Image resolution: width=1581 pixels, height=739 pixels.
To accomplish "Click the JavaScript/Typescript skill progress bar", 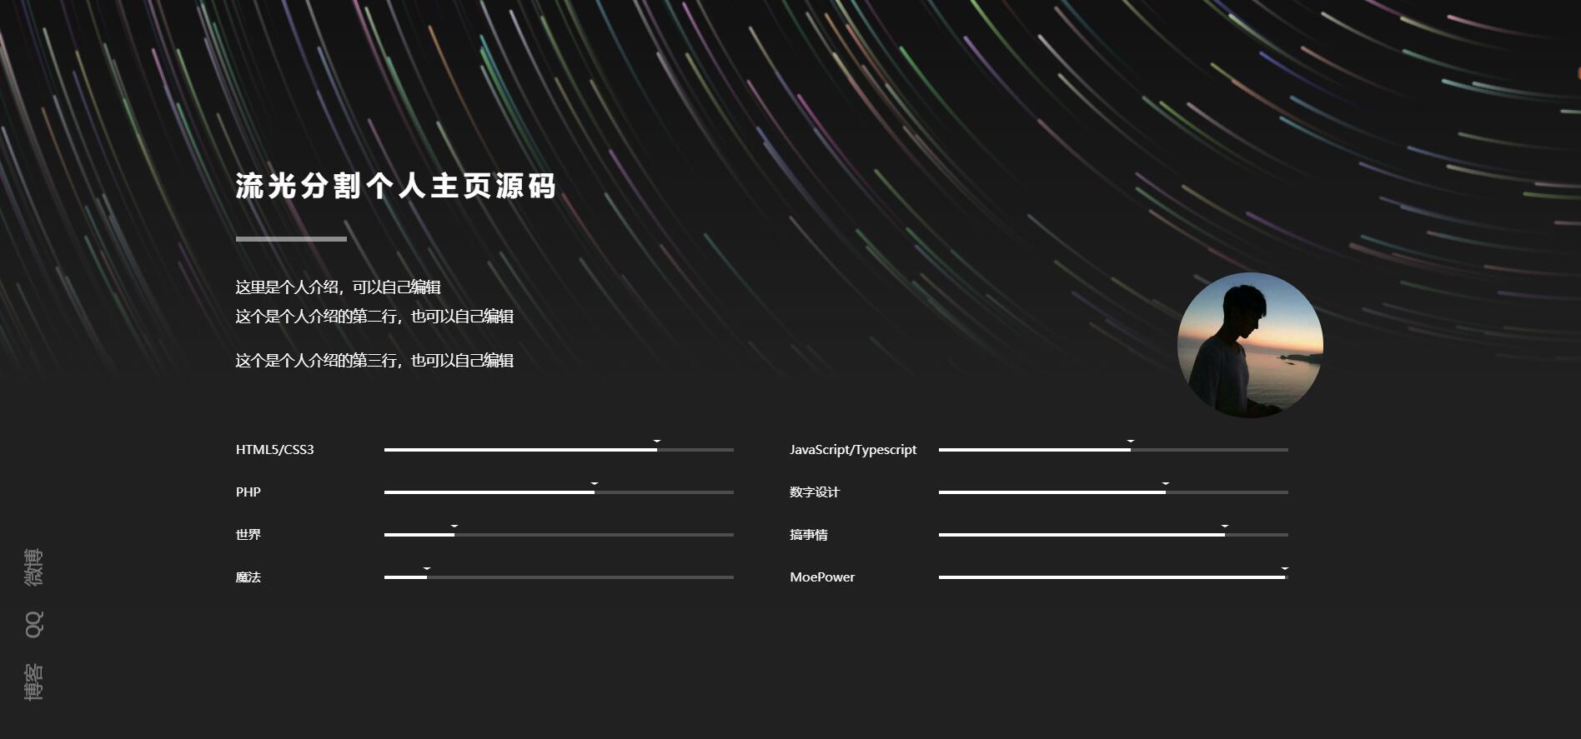I will [1113, 450].
